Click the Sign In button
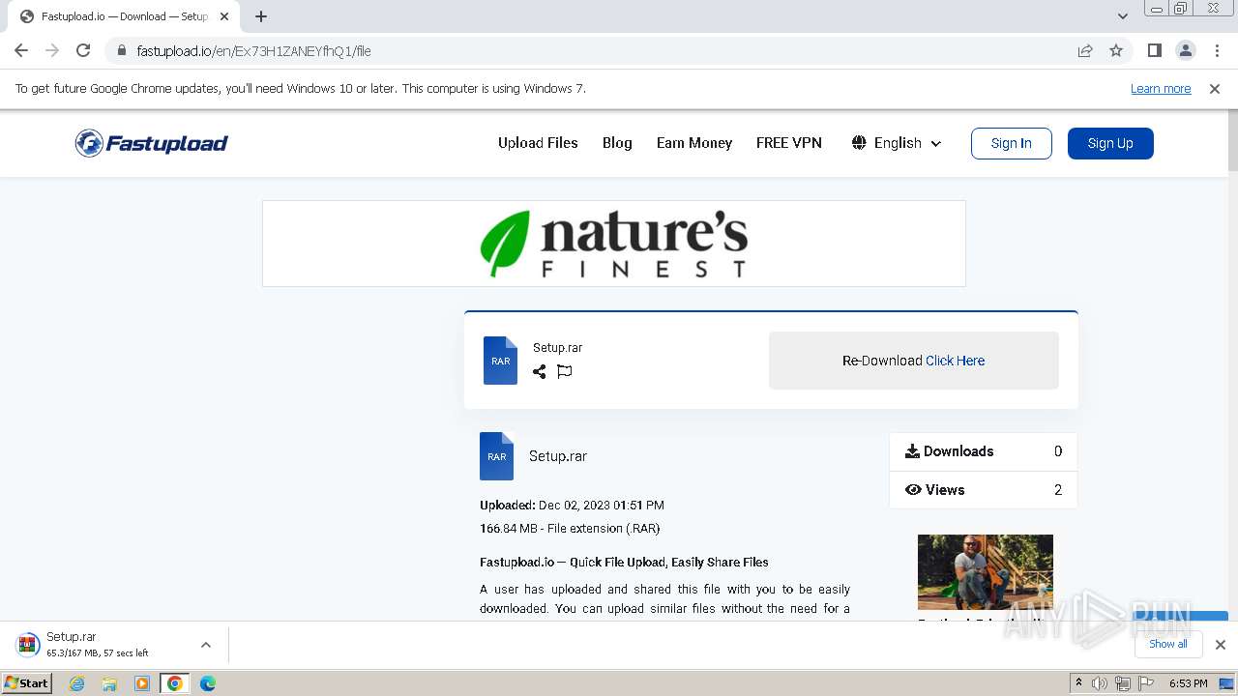 coord(1011,143)
